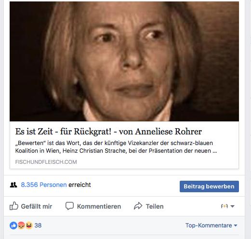251x239 pixels.
Task: Click the thumbs-up icon of Gefällt mir
Action: tap(13, 206)
